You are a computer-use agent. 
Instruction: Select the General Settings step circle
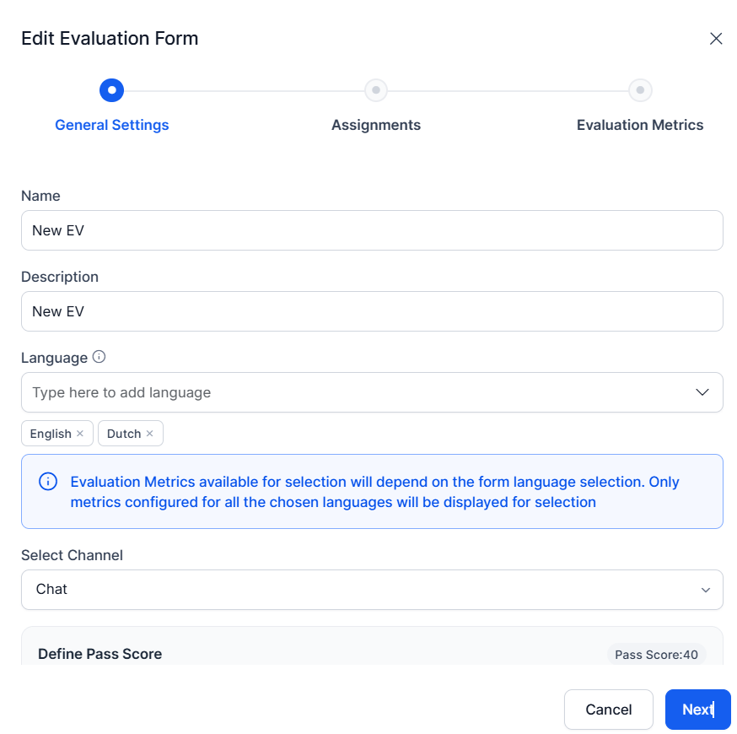(111, 89)
